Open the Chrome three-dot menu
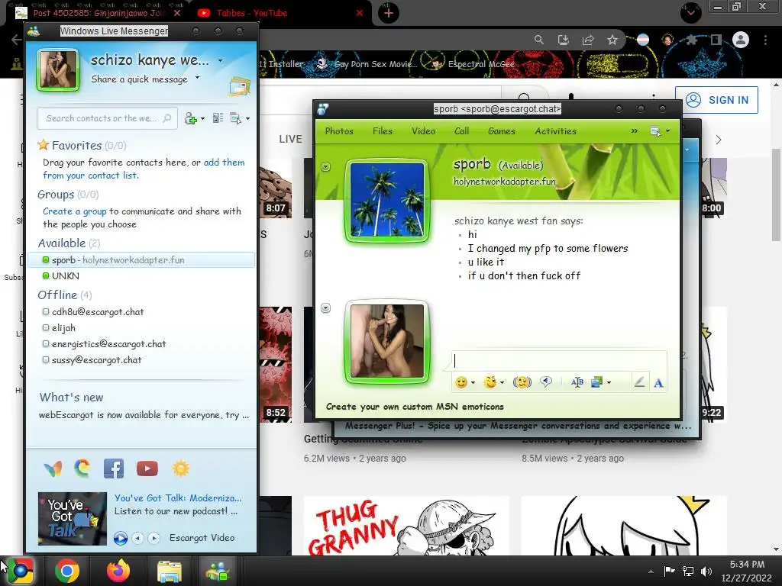This screenshot has width=782, height=586. [x=765, y=40]
